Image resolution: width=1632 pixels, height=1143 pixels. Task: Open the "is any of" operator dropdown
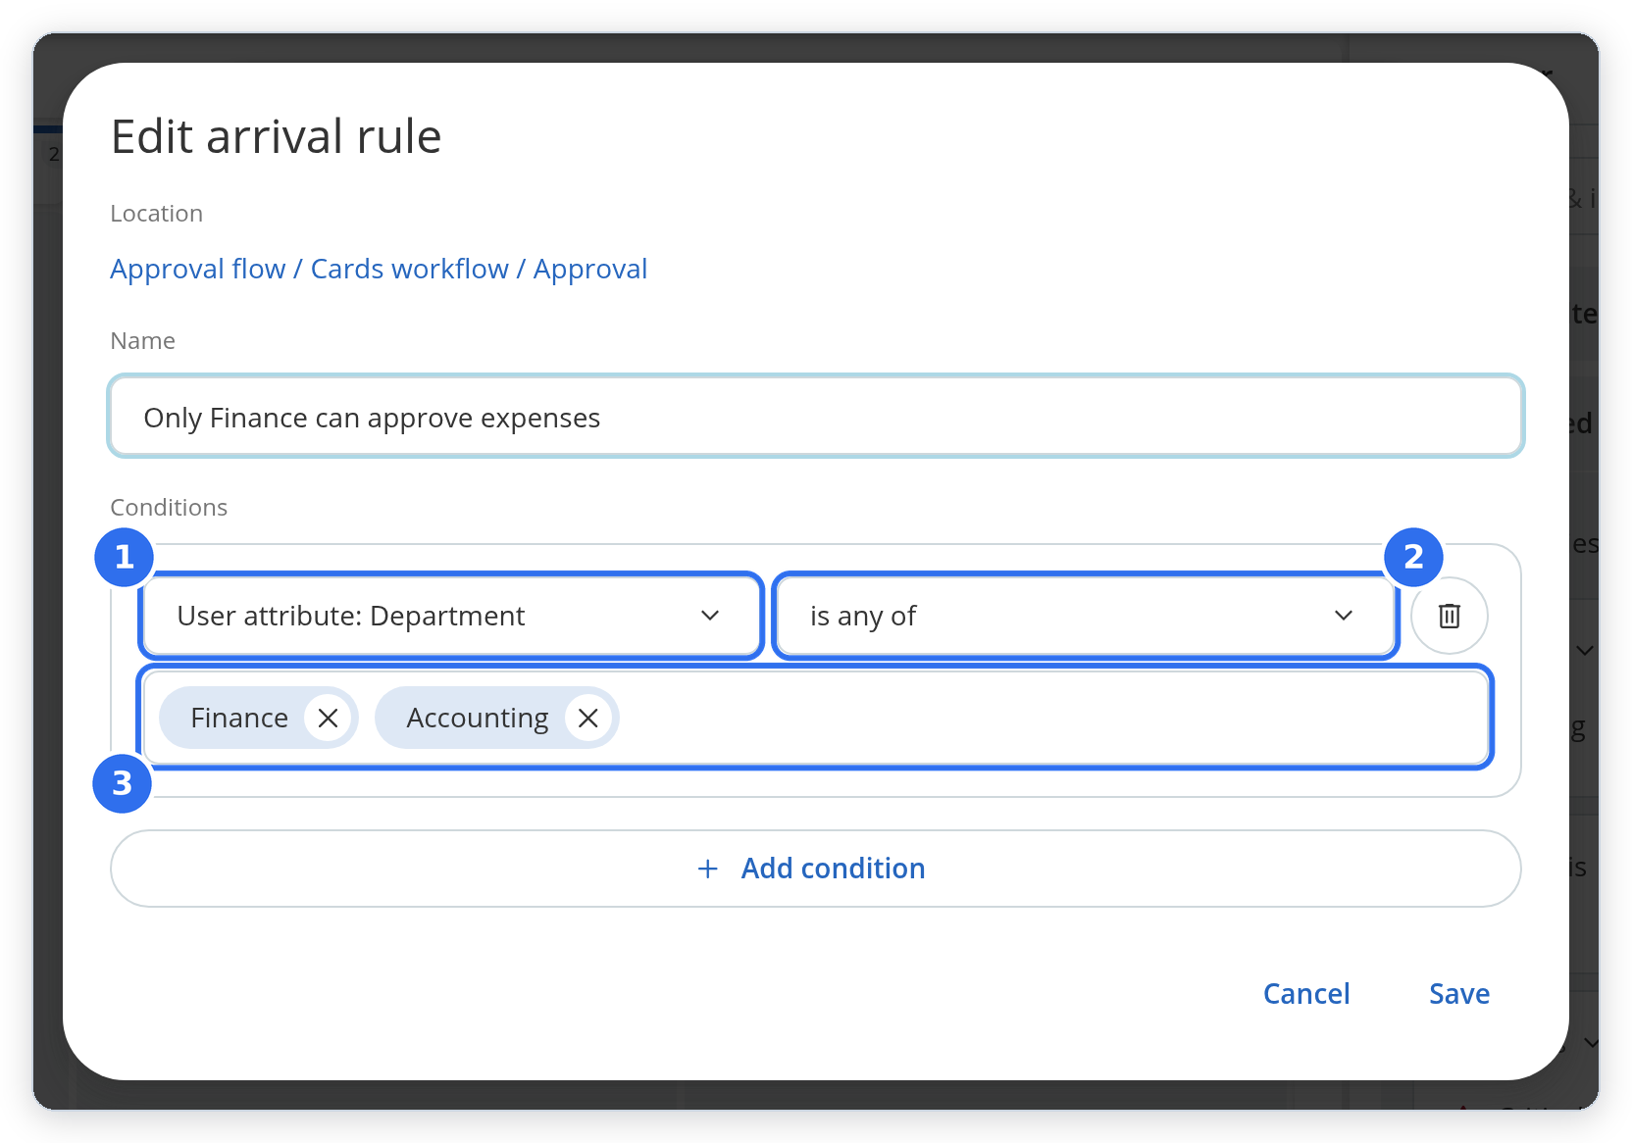pos(1085,616)
